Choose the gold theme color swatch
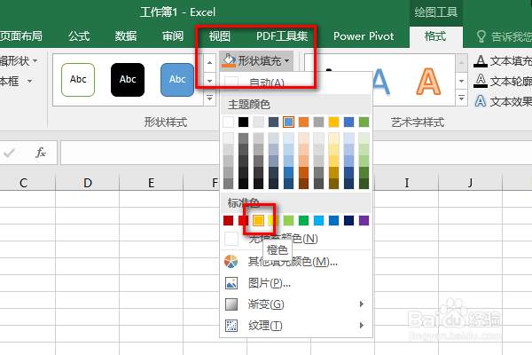The width and height of the screenshot is (532, 355). pyautogui.click(x=334, y=122)
